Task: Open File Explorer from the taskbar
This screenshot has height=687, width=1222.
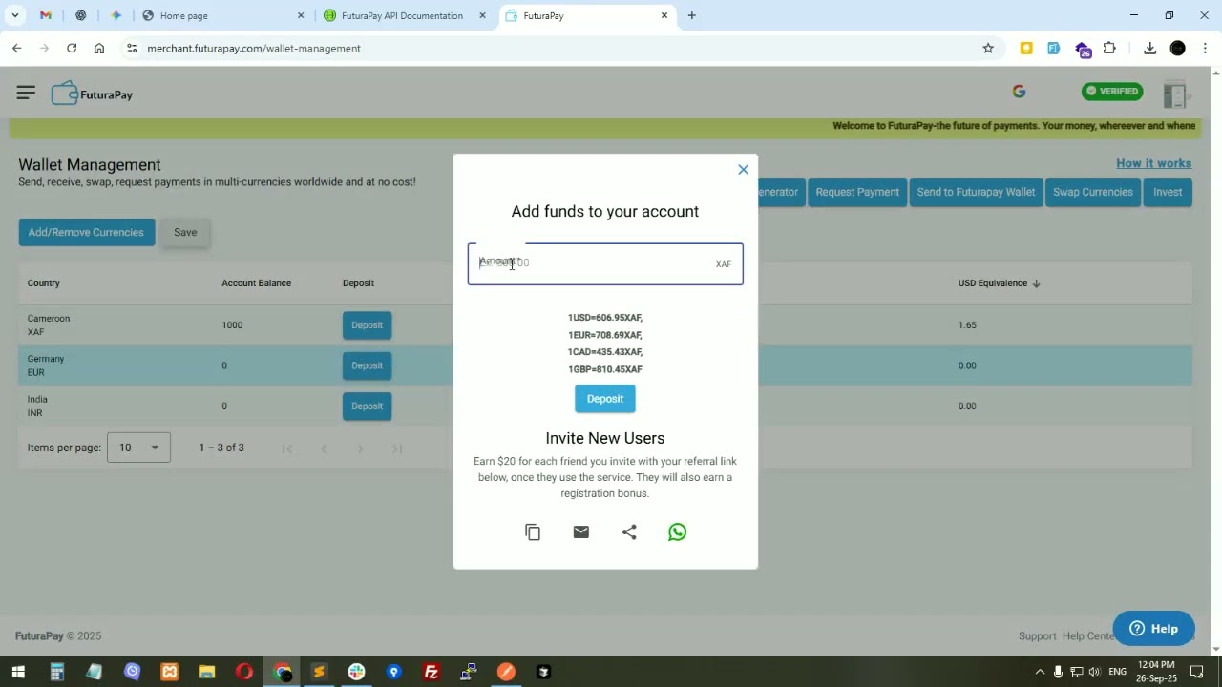Action: click(206, 672)
